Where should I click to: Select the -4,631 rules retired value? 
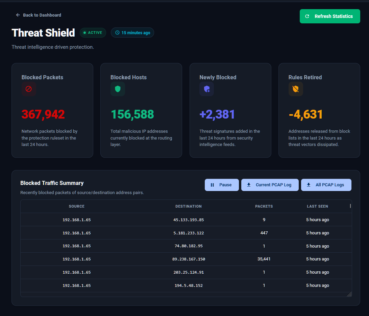(x=305, y=114)
